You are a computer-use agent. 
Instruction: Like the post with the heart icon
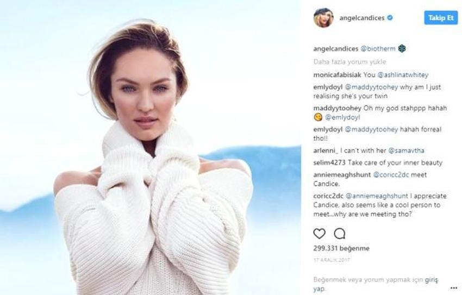point(319,234)
